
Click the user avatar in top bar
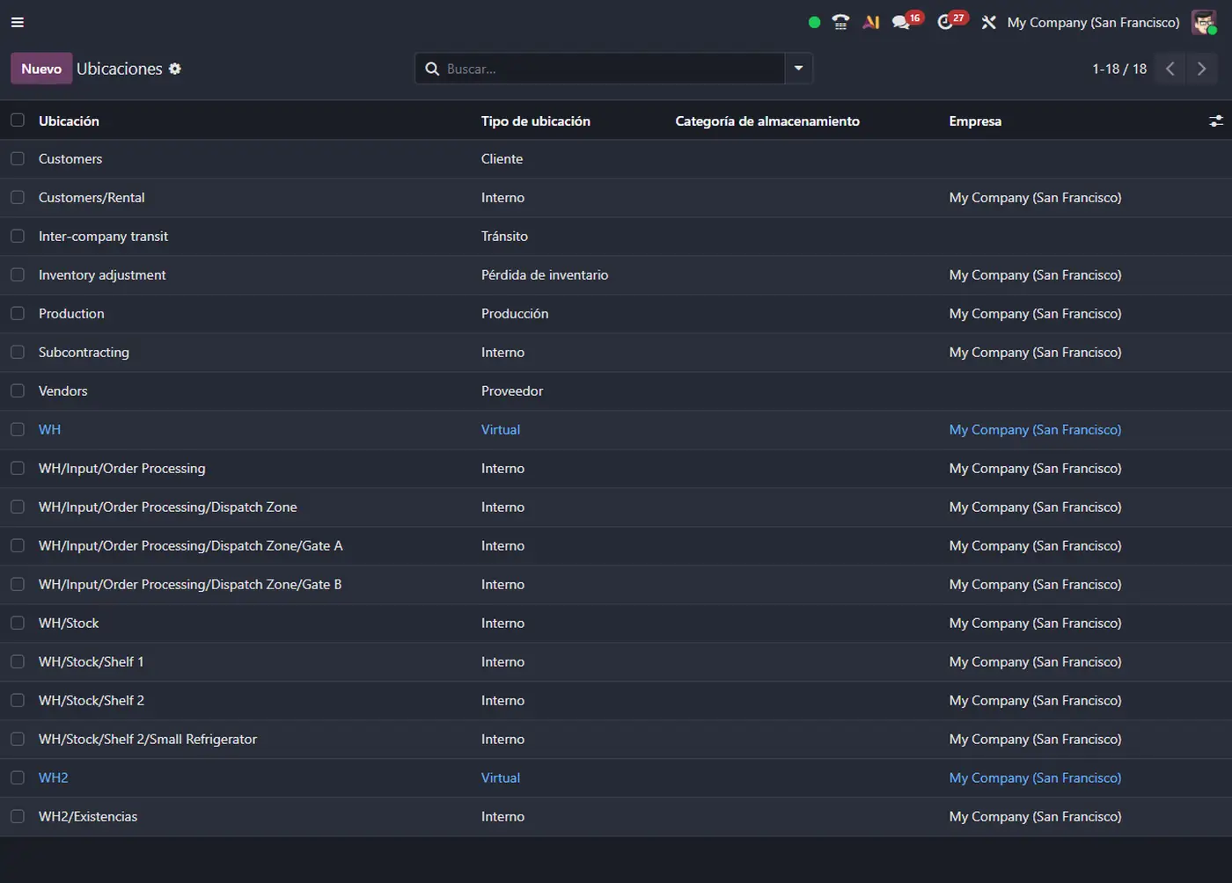coord(1203,23)
